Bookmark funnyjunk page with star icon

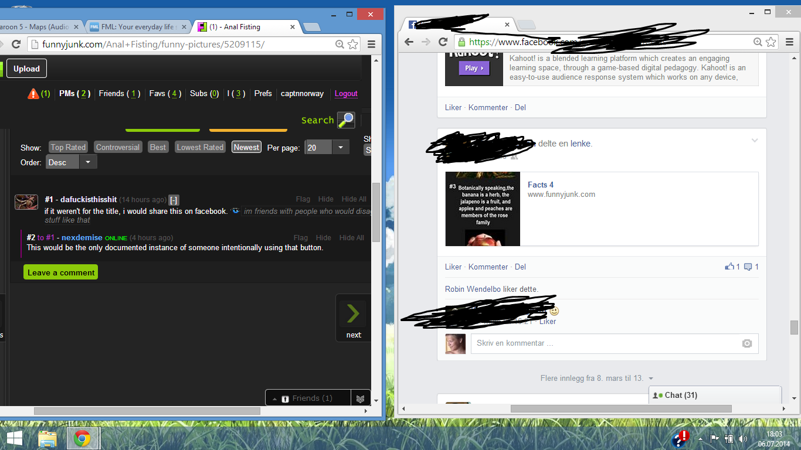352,44
